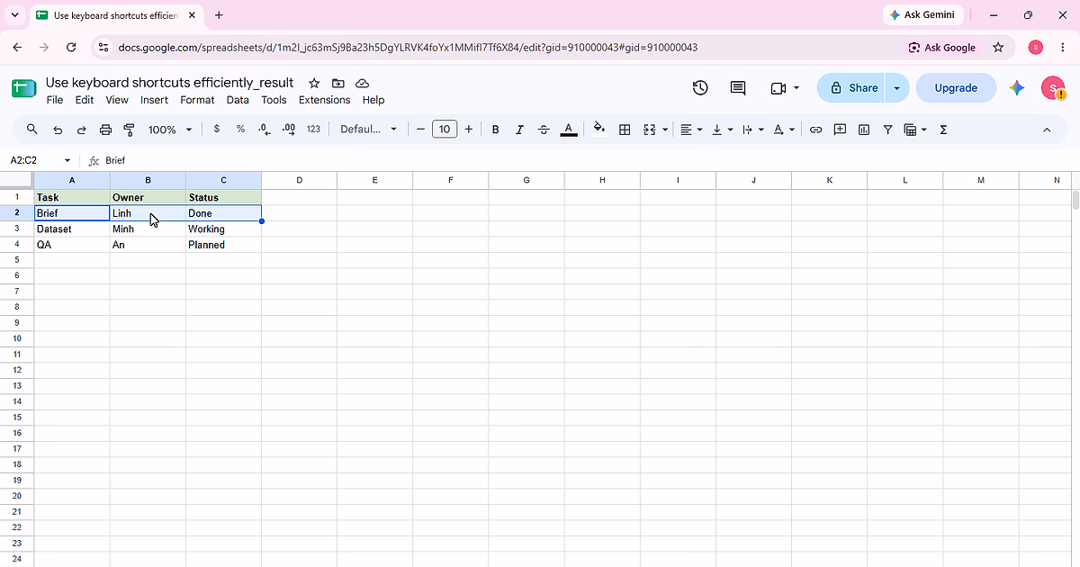The image size is (1080, 567).
Task: Insert a chart
Action: tap(864, 130)
